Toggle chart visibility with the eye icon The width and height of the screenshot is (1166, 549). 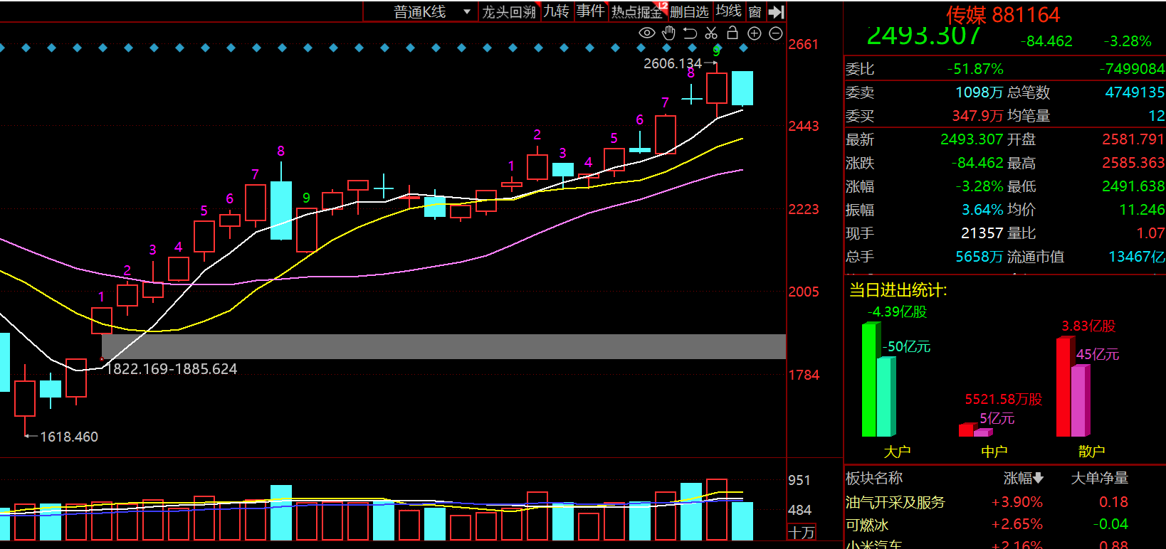point(646,33)
